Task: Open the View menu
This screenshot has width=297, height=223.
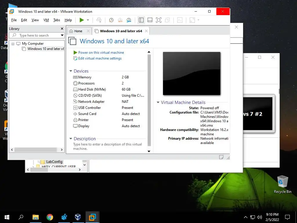Action: (35, 20)
